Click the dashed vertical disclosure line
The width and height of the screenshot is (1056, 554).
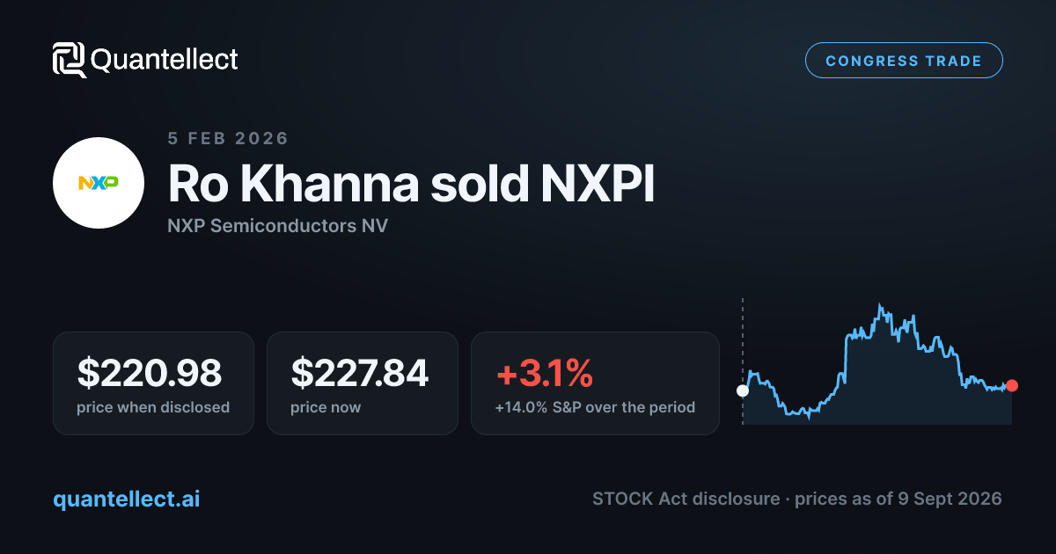point(743,361)
